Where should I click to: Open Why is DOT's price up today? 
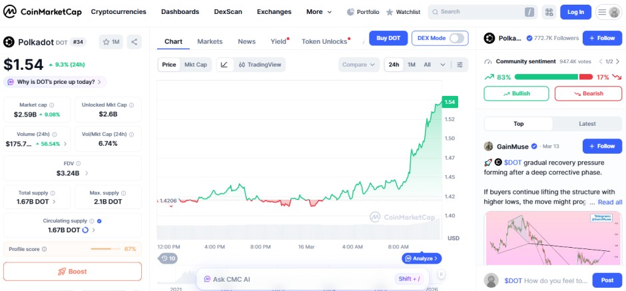pos(55,82)
